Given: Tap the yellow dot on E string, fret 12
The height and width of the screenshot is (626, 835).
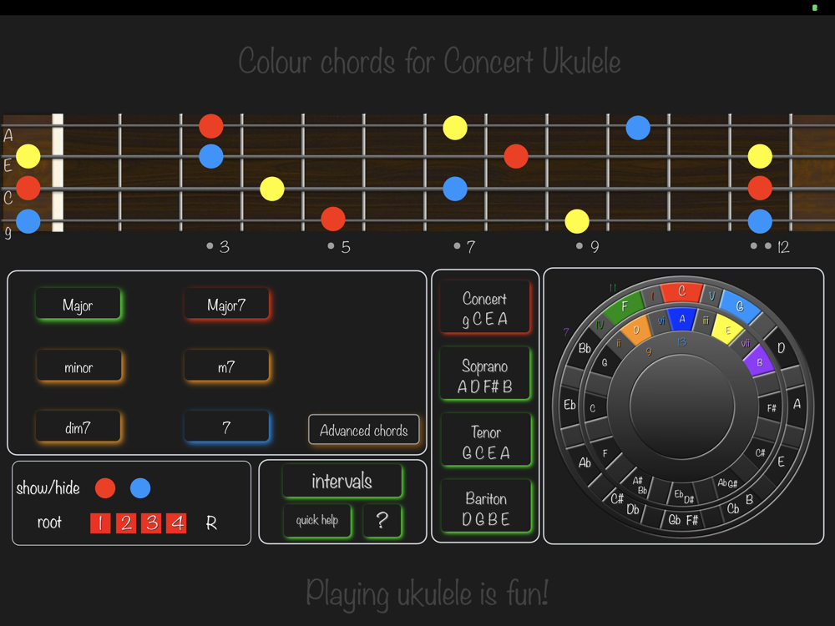Looking at the screenshot, I should (760, 157).
